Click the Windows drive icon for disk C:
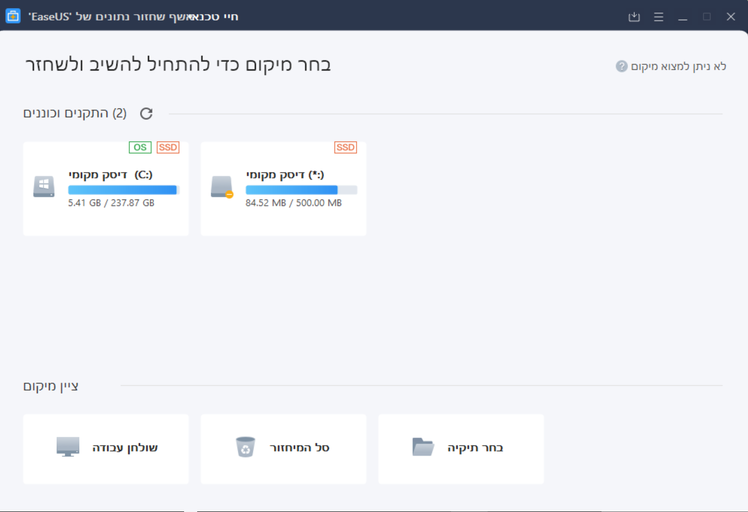The width and height of the screenshot is (748, 512). [44, 187]
